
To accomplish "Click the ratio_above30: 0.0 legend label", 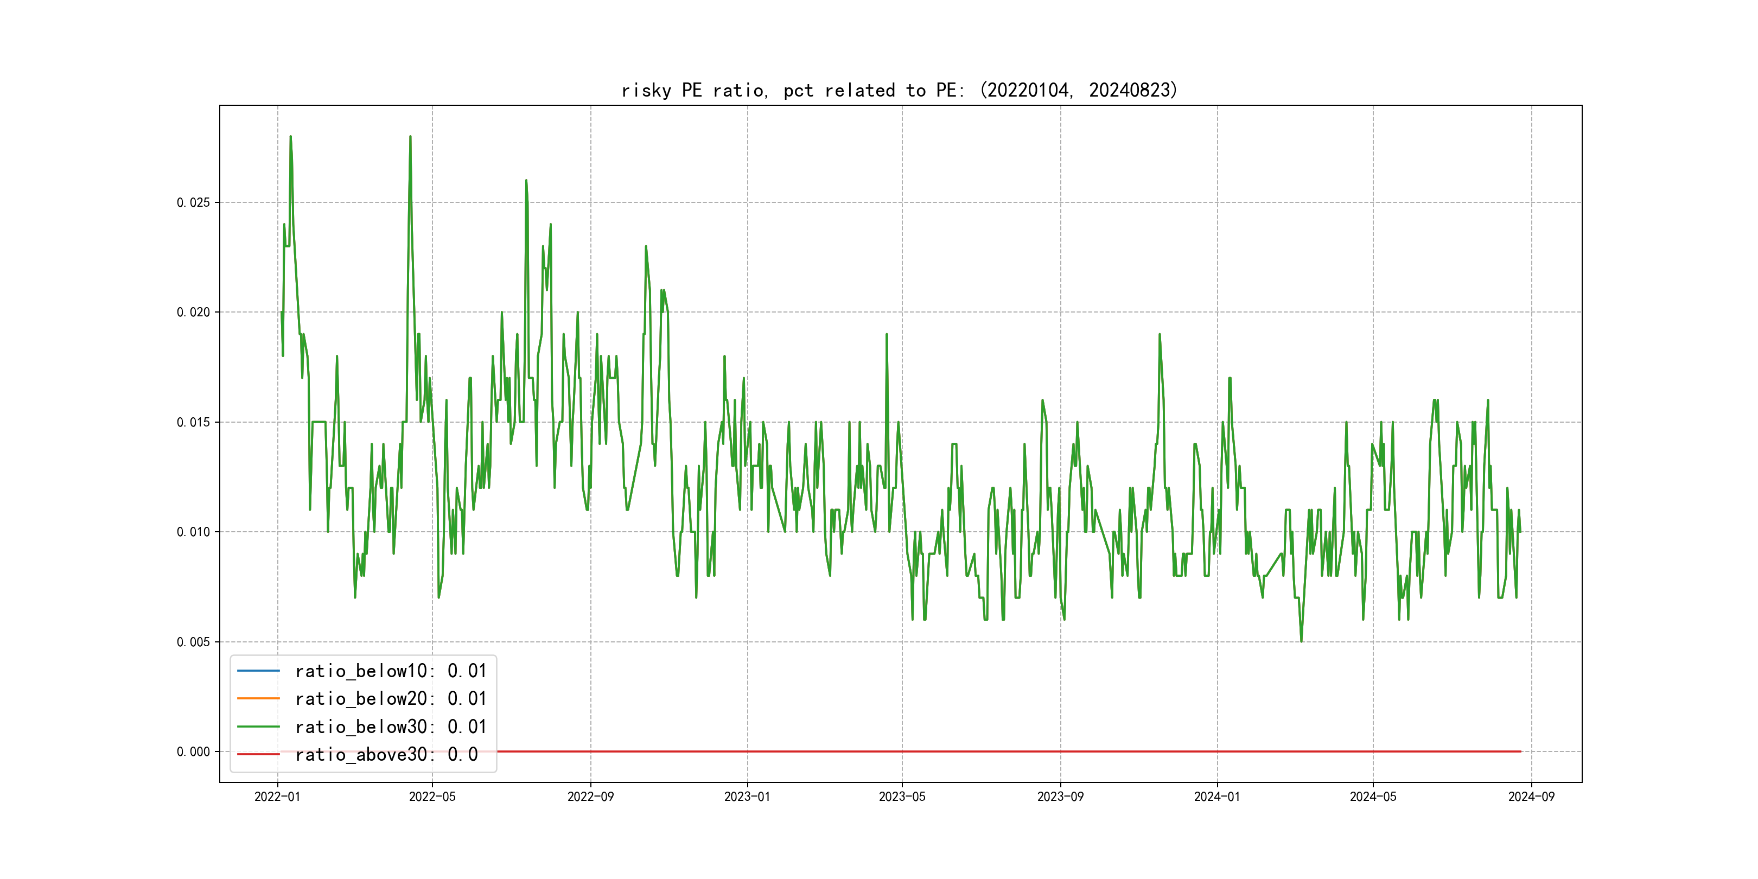I will (386, 754).
